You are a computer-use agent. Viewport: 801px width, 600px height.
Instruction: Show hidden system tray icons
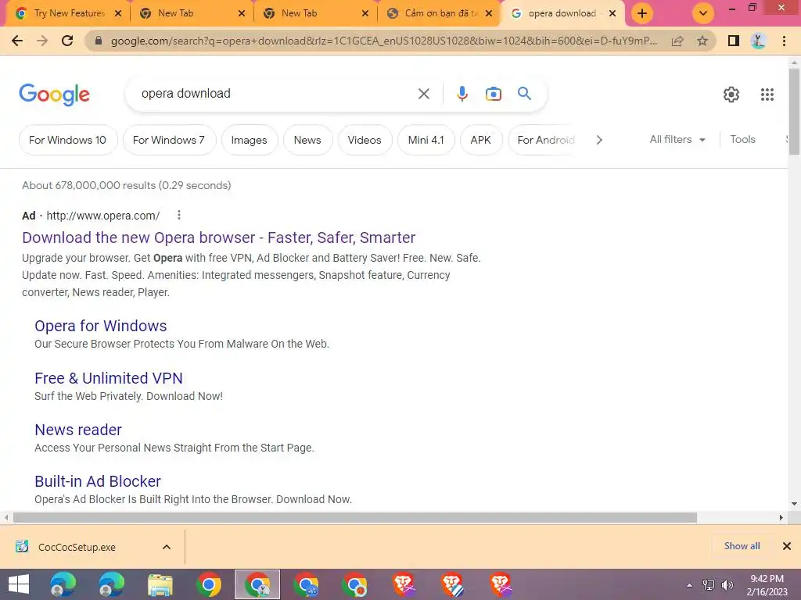coord(689,585)
